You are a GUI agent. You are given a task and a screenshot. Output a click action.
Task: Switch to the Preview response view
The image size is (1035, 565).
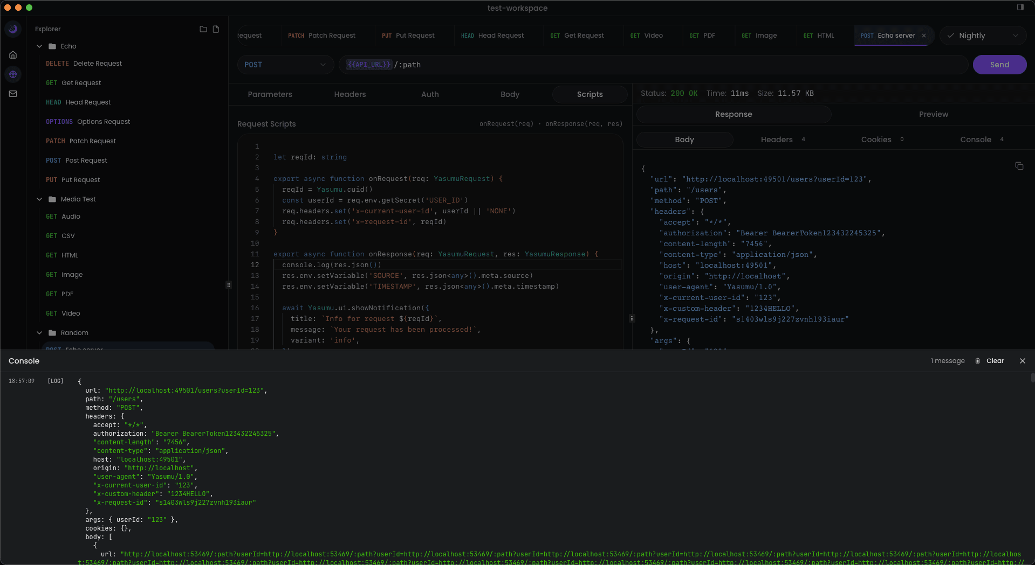tap(934, 114)
